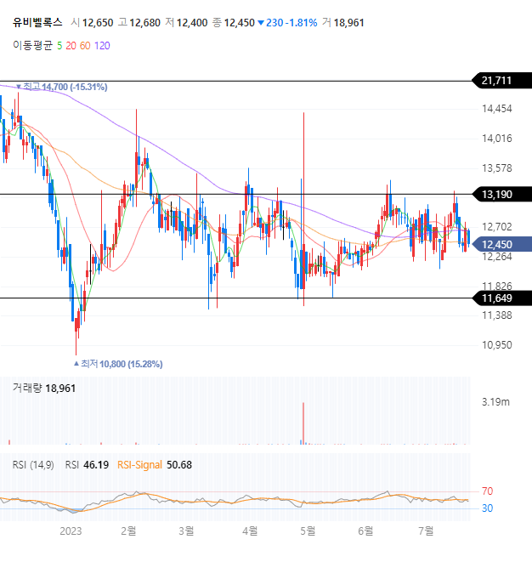The image size is (532, 562).
Task: Click the 2월 date axis label
Action: point(128,531)
